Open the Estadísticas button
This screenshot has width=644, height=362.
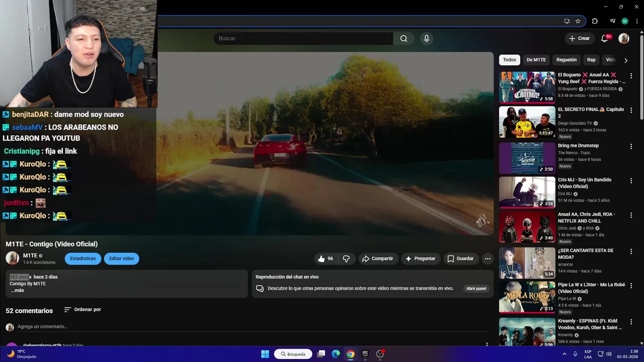coord(83,258)
